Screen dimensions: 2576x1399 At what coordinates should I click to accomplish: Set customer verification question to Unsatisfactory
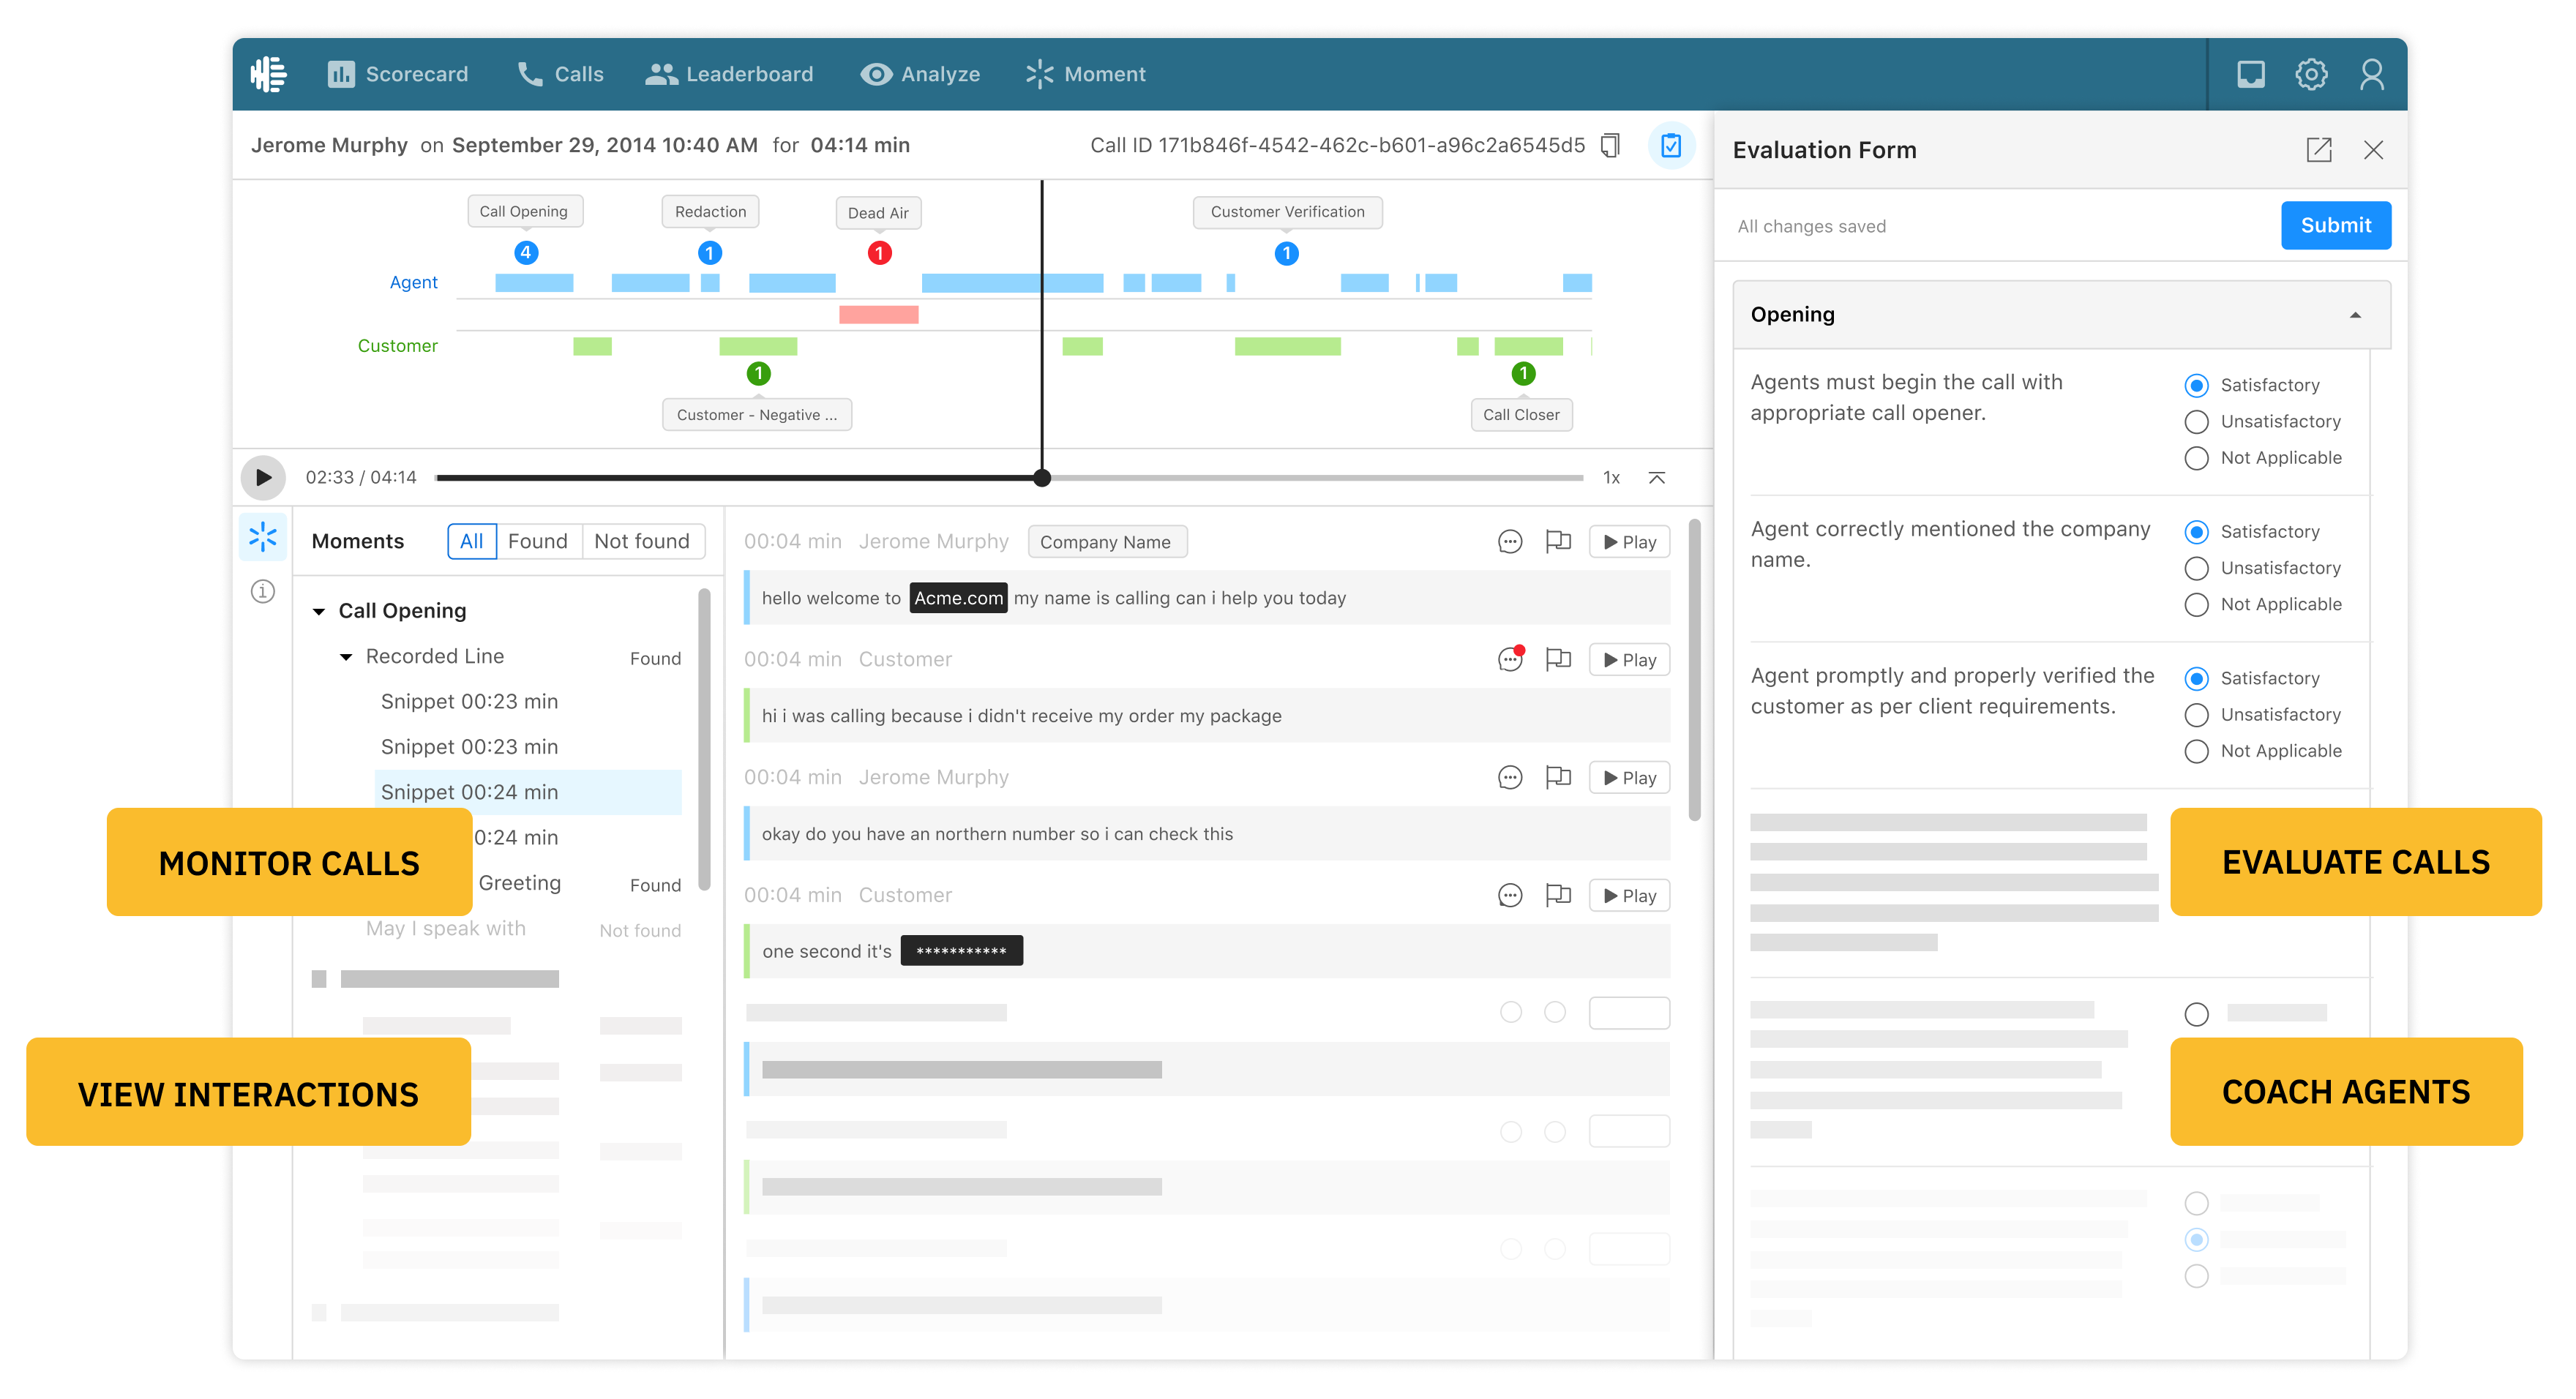(2196, 714)
